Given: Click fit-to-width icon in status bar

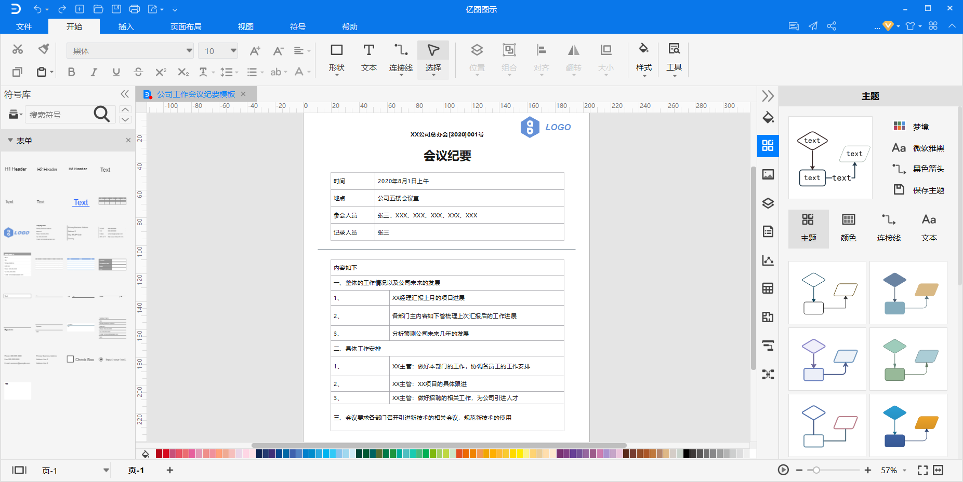Looking at the screenshot, I should coord(938,470).
